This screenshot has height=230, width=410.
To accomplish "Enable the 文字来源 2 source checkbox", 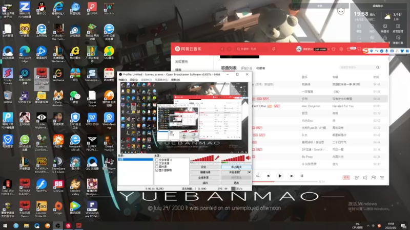I will tap(157, 160).
